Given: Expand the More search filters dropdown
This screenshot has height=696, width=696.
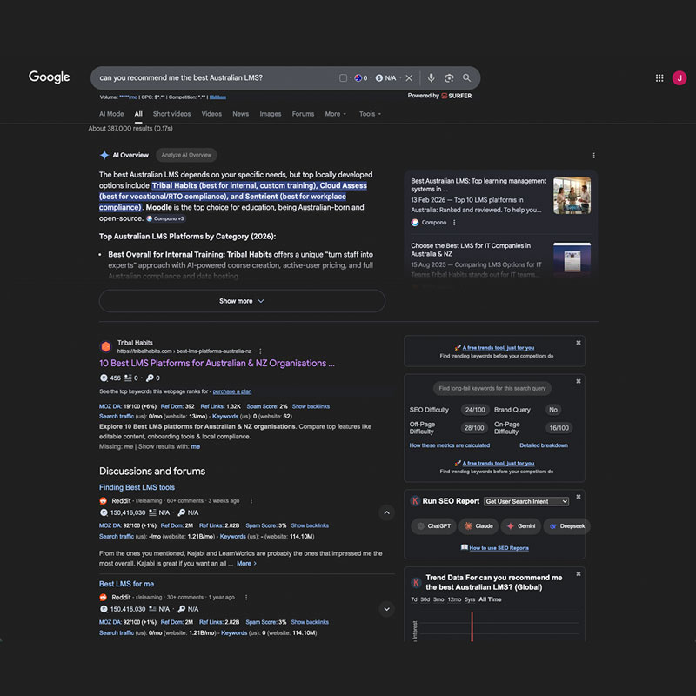Looking at the screenshot, I should [335, 114].
